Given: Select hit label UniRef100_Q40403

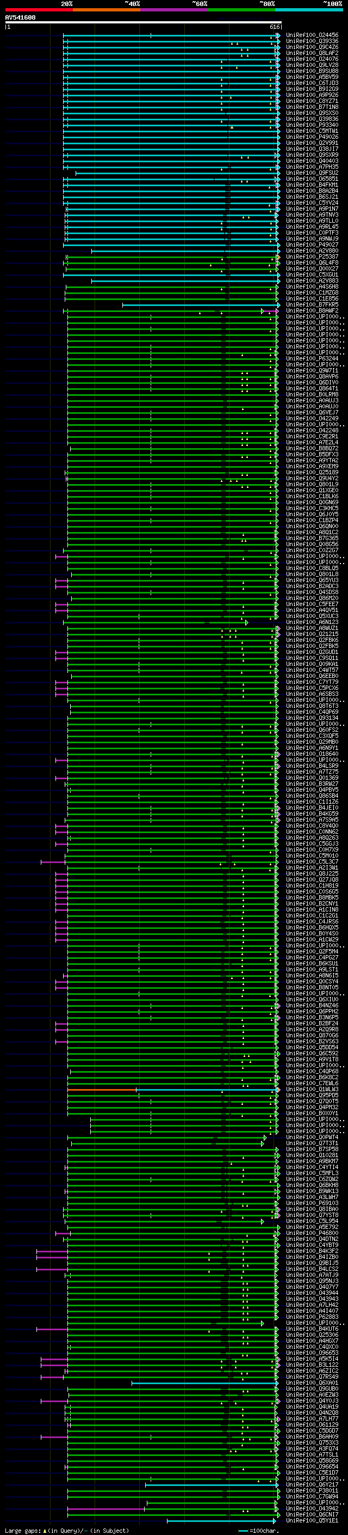Looking at the screenshot, I should pos(312,161).
